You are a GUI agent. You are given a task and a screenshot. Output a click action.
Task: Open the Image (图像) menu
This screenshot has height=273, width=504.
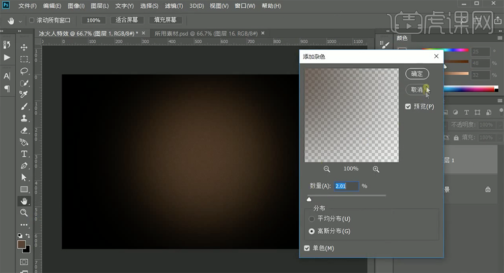(76, 6)
